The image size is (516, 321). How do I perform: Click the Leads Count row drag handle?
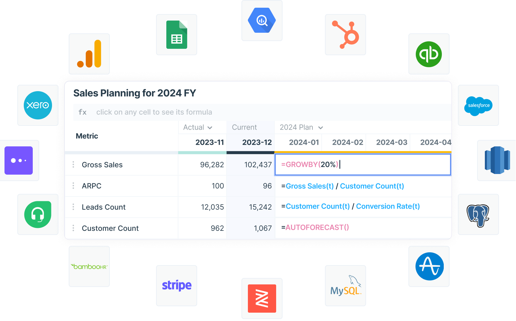(73, 207)
